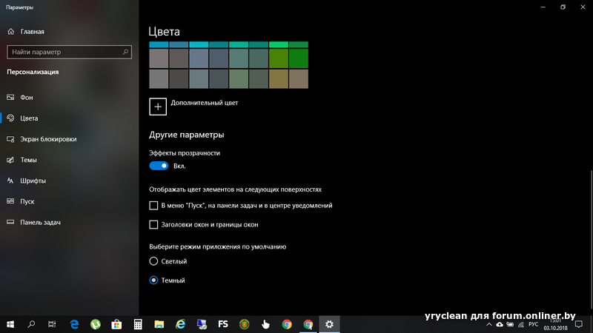This screenshot has height=333, width=593.
Task: Enable accent color on Пуск and taskbar
Action: [x=154, y=206]
